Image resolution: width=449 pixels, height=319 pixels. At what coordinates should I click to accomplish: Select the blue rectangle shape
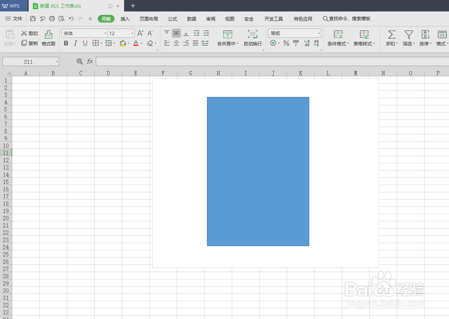(x=258, y=171)
